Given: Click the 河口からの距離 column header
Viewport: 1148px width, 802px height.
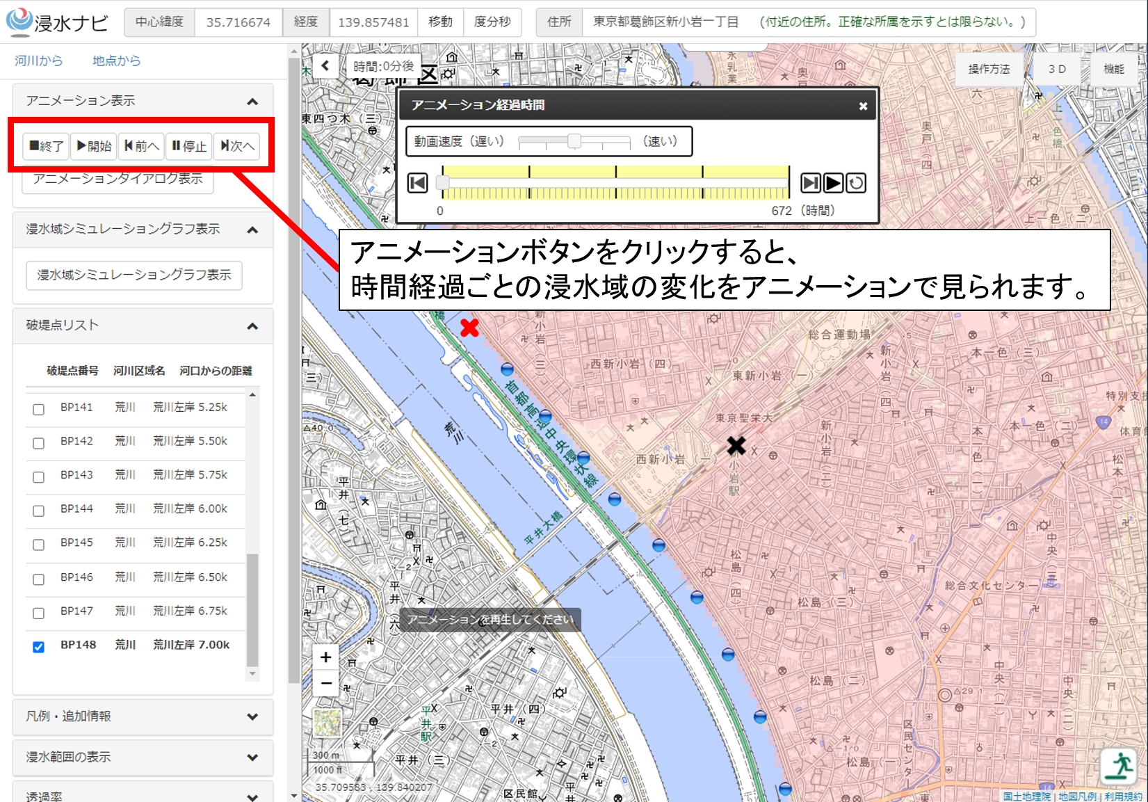Looking at the screenshot, I should [x=216, y=371].
